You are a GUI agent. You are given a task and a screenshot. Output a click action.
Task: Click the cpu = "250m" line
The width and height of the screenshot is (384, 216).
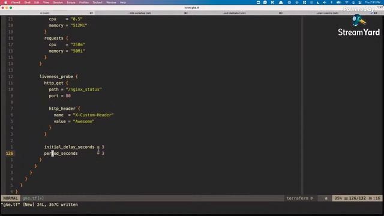[67, 44]
